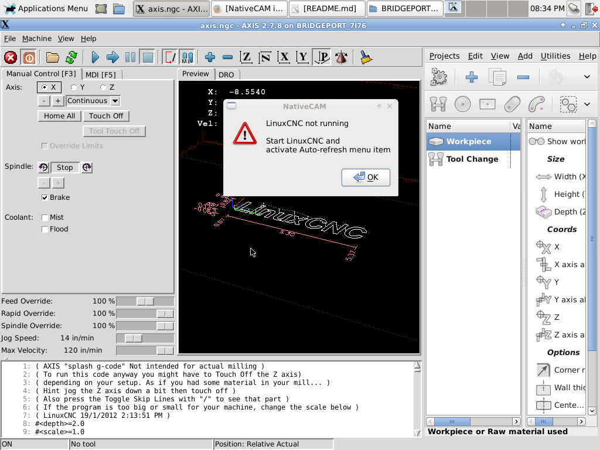Select Workpiece row in feature tree
The height and width of the screenshot is (450, 600).
pos(473,142)
